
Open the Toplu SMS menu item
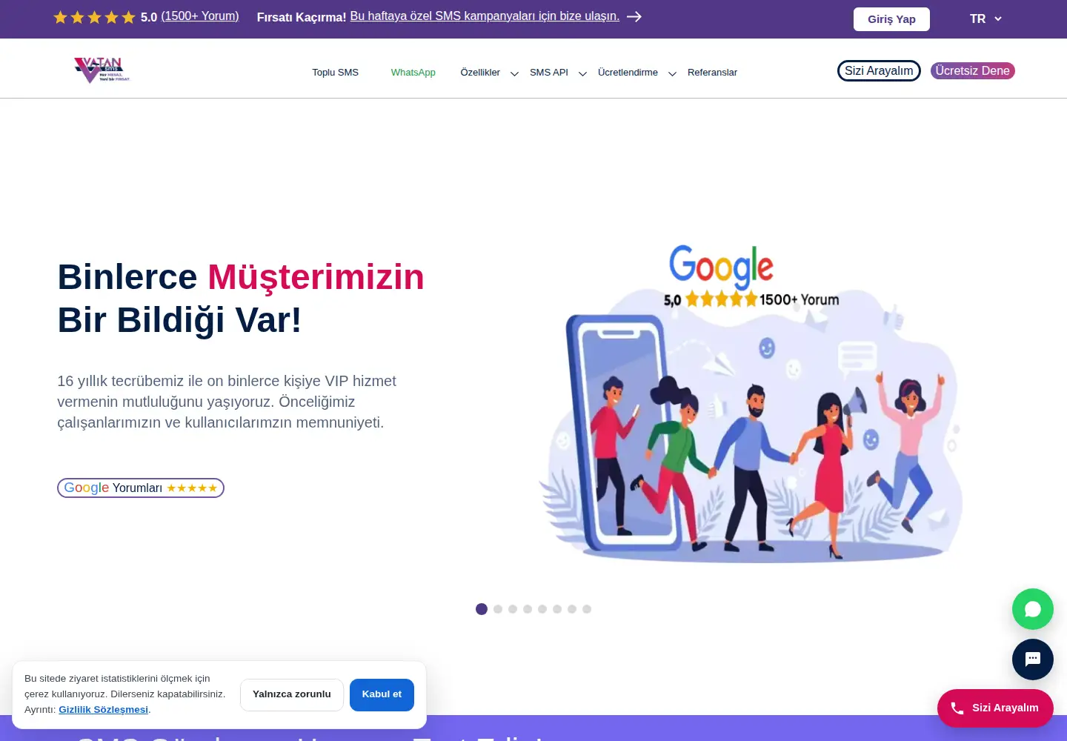pyautogui.click(x=335, y=73)
